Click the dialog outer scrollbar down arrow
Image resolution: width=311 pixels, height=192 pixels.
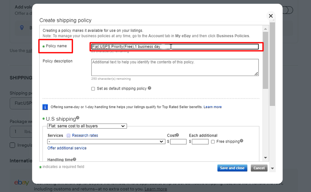[x=273, y=169]
